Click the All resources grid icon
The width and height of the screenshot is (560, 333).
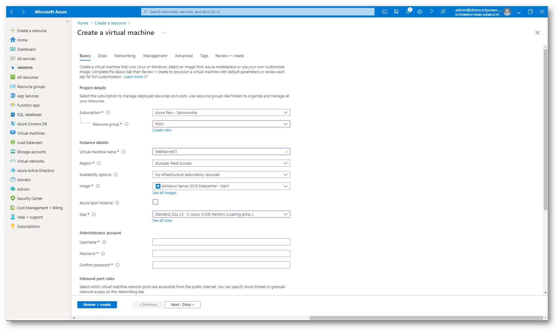[13, 77]
